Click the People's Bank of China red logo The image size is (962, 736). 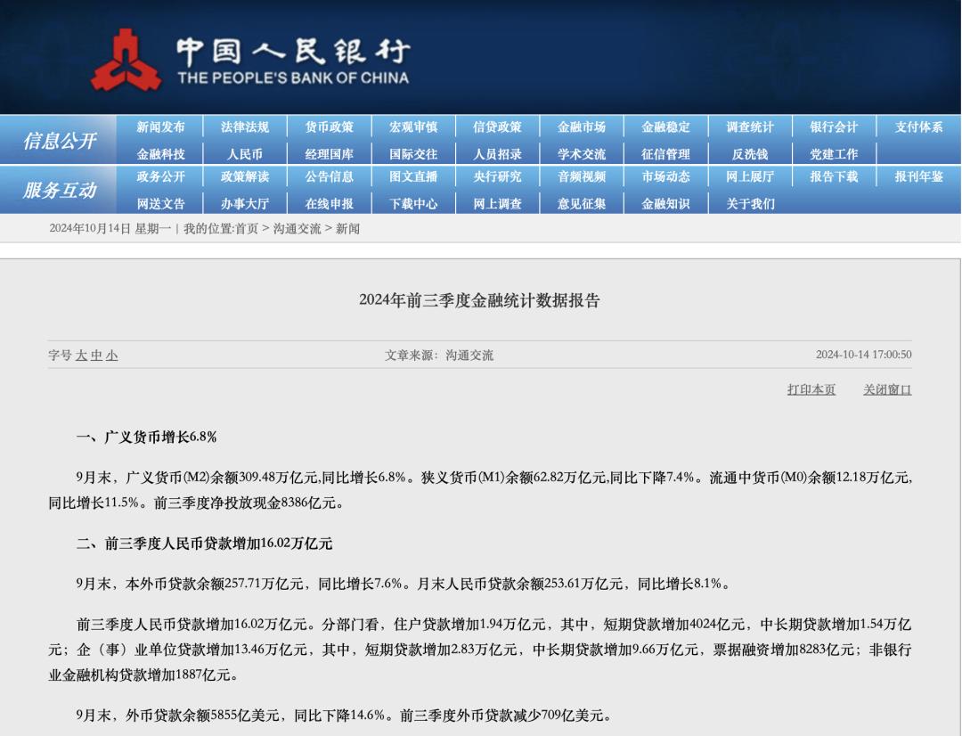click(x=126, y=61)
